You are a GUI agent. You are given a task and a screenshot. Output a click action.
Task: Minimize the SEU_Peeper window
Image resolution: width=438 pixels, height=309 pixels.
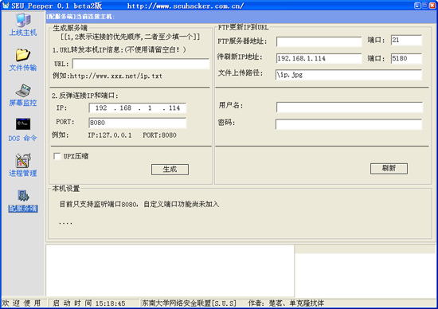click(417, 6)
